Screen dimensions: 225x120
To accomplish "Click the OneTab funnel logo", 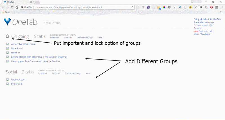I will 7,22.
